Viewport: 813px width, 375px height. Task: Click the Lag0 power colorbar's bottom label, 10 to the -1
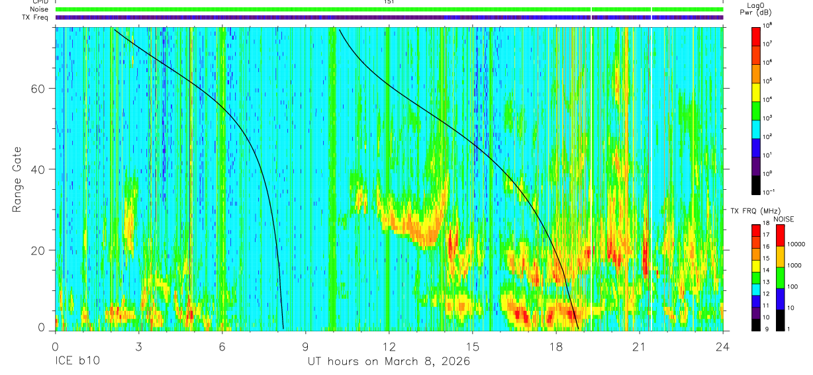coord(769,192)
